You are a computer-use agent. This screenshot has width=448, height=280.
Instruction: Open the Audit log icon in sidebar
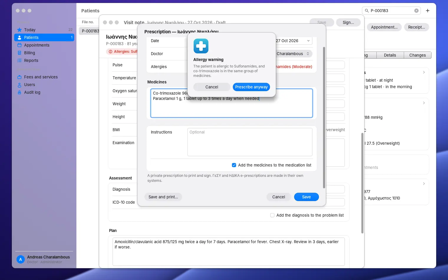tap(19, 92)
